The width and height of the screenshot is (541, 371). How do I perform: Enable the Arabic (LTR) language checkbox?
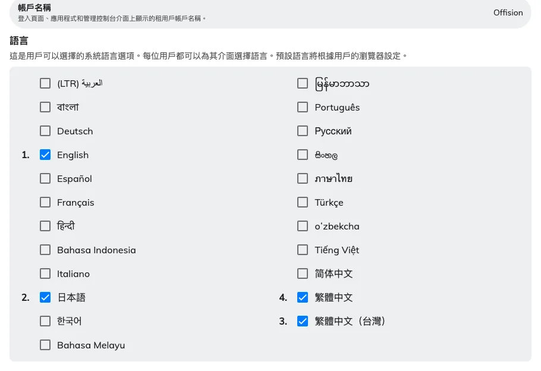click(x=45, y=83)
